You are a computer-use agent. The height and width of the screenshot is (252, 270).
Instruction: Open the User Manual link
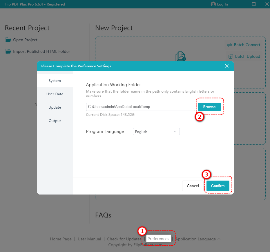point(89,239)
